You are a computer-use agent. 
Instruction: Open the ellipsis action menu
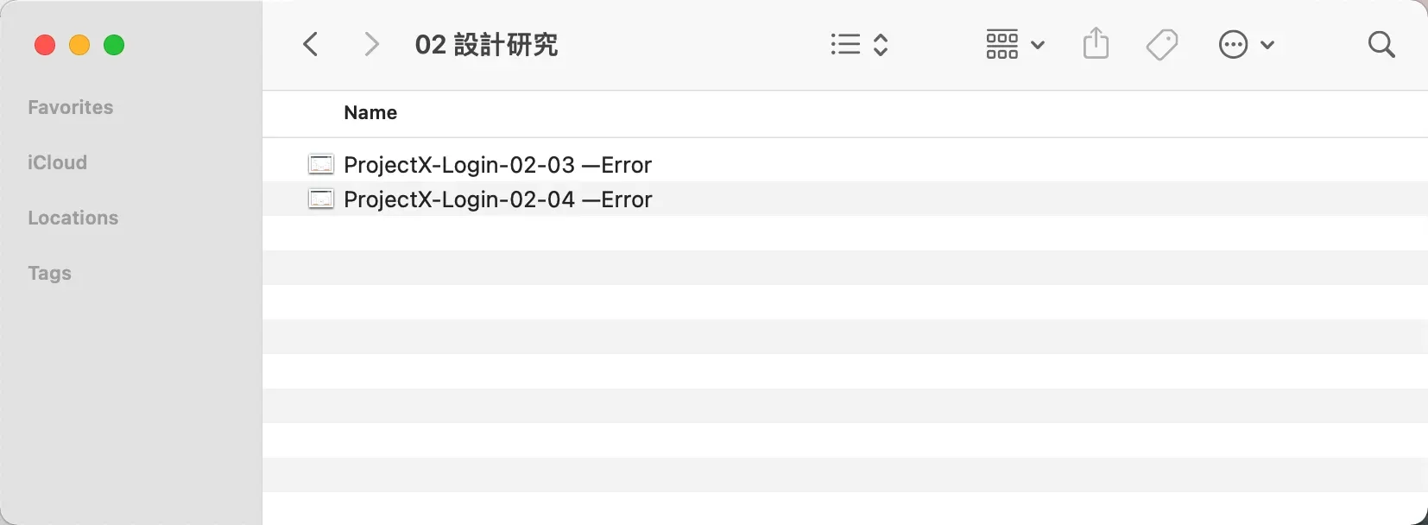(x=1246, y=44)
